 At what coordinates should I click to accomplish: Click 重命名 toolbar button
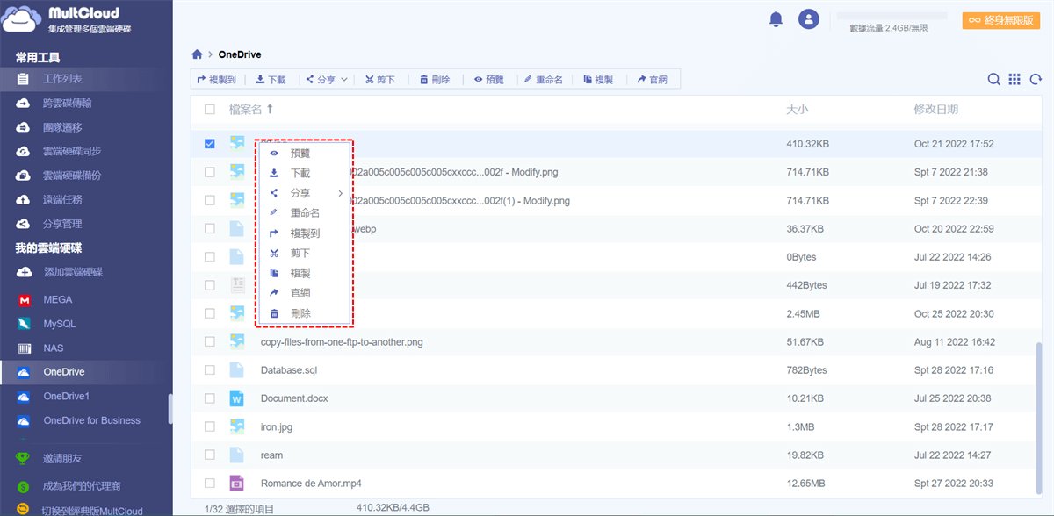pos(544,80)
